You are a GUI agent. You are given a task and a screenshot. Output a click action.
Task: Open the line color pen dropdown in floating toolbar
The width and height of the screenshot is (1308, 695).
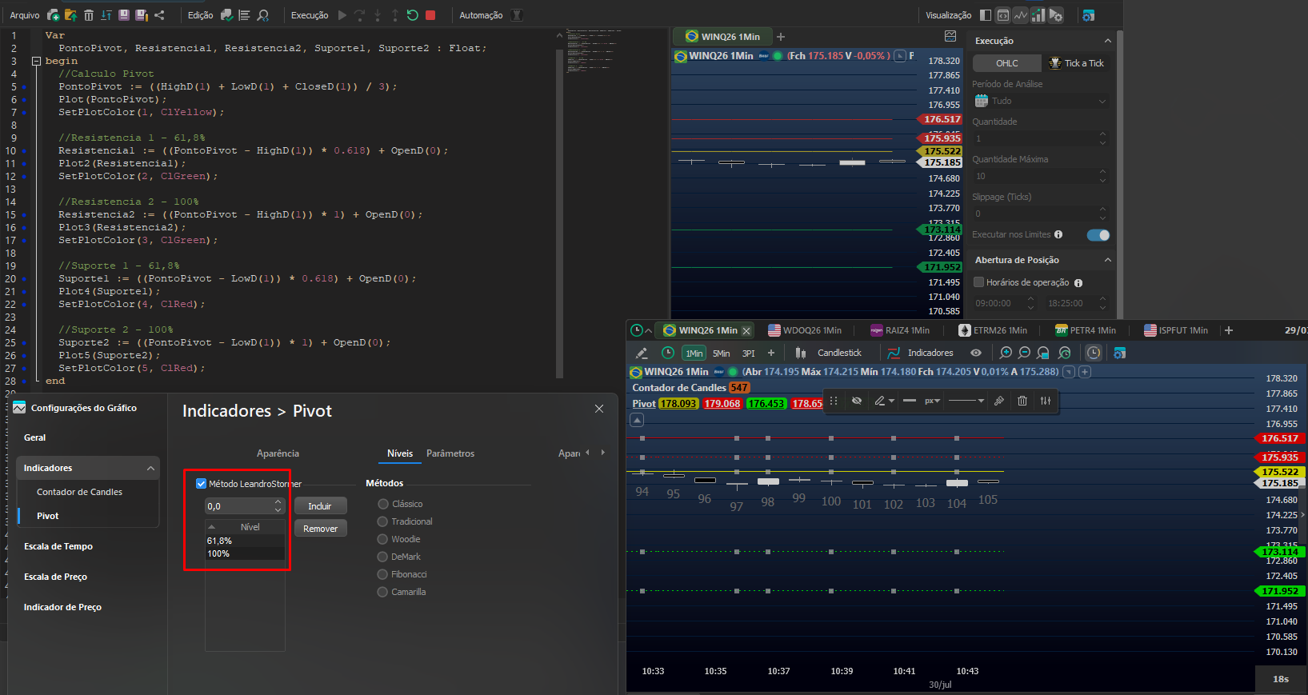884,401
